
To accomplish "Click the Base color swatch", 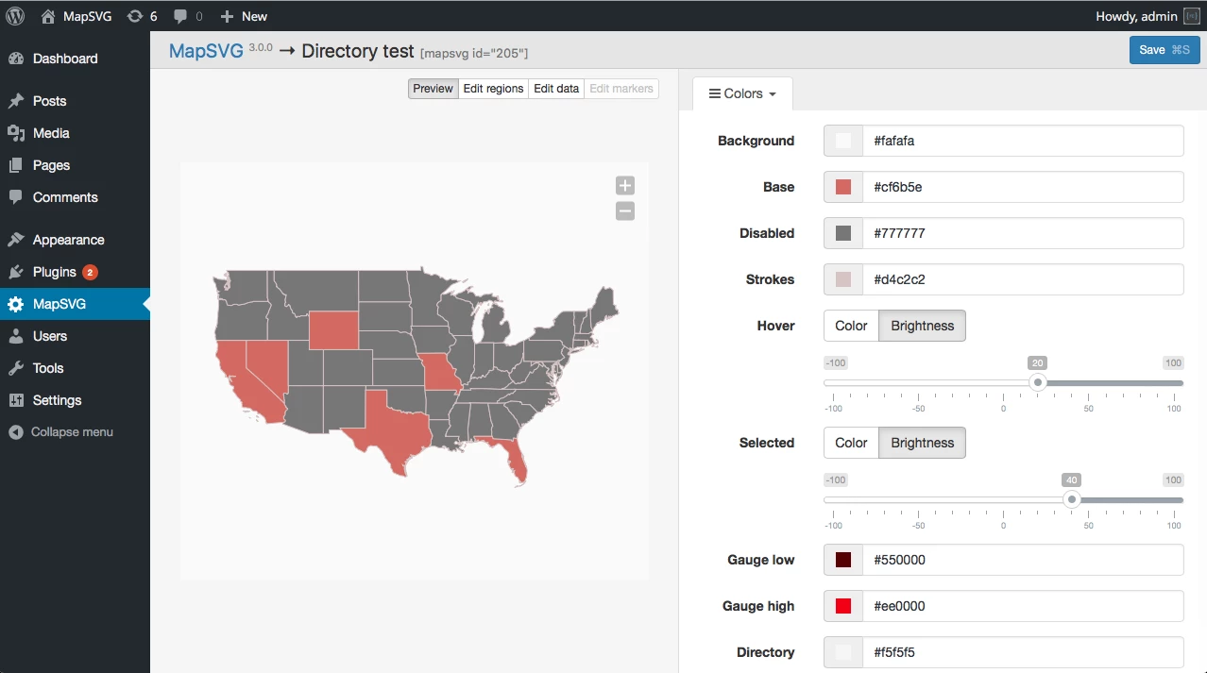I will tap(843, 187).
